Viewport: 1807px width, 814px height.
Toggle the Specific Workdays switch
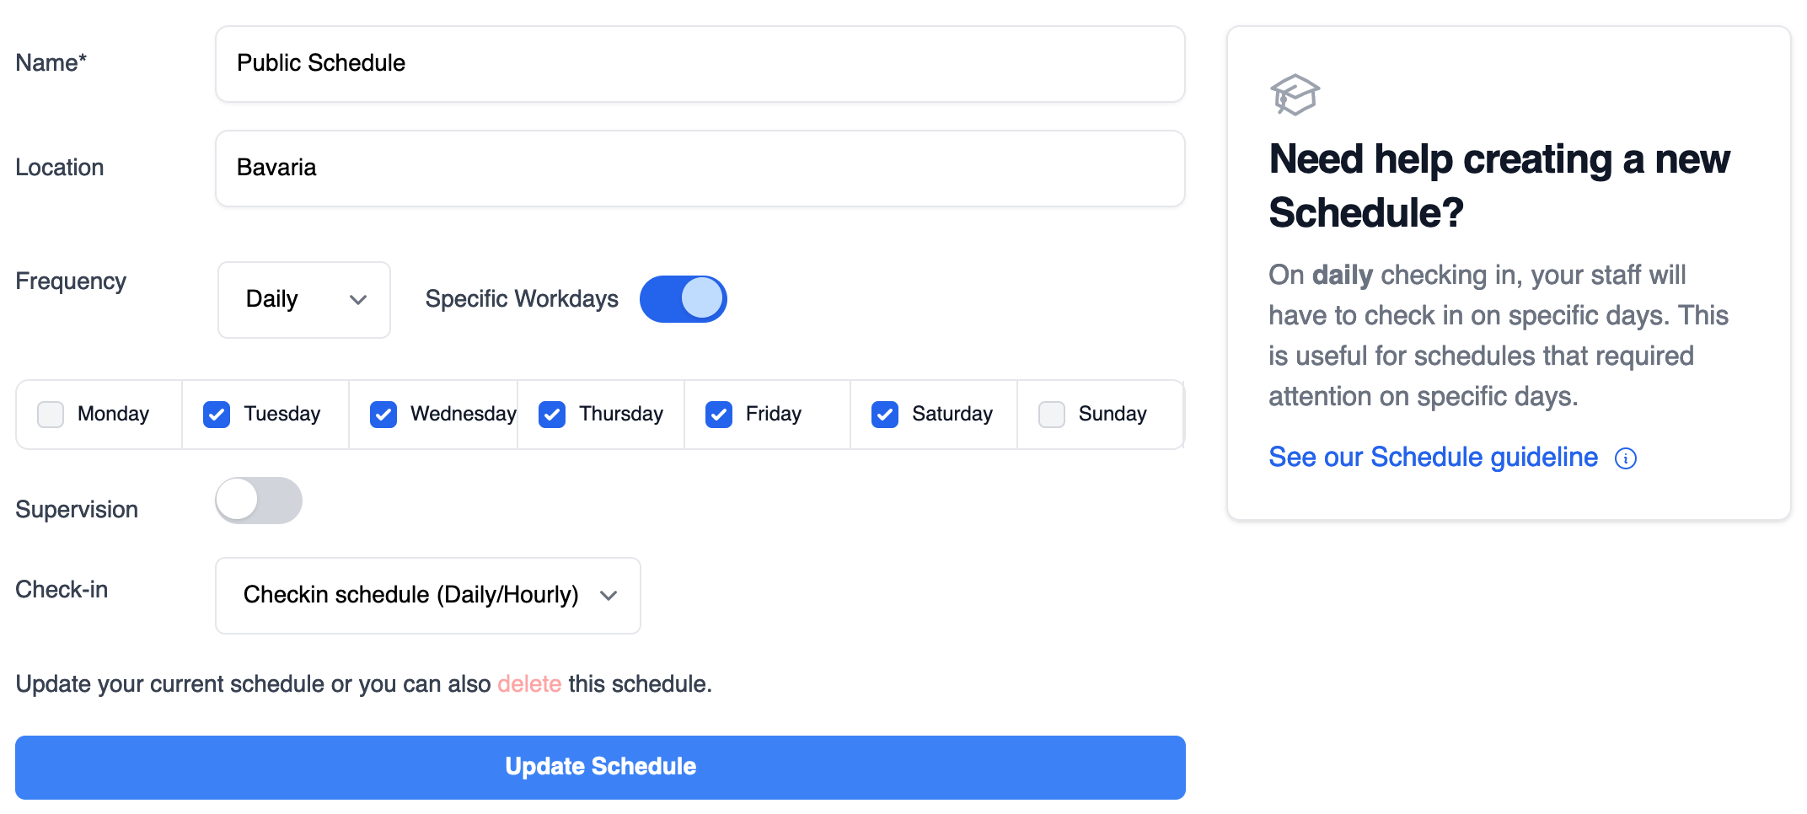[x=683, y=299]
